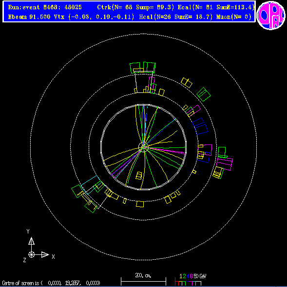Select the magenta 8 GeV legend swatch
287x287 pixels.
click(x=191, y=283)
